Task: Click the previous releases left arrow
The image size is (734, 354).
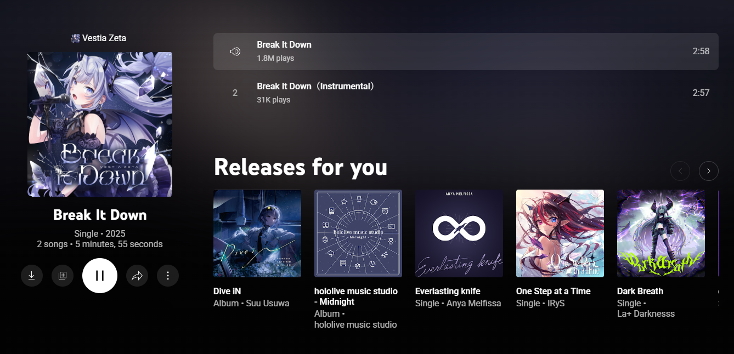Action: [680, 171]
